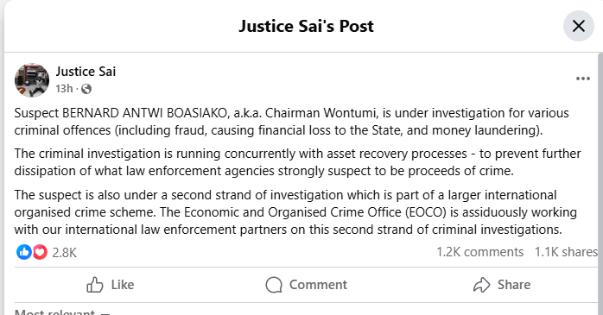Click the public audience globe icon
This screenshot has height=315, width=603.
[x=86, y=89]
